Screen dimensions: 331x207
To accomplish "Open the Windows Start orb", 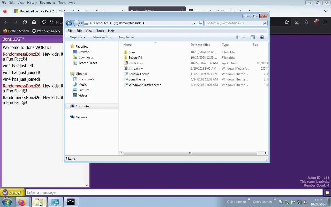I will tap(7, 202).
